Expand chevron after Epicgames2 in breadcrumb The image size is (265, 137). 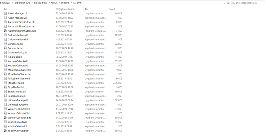tap(49, 3)
